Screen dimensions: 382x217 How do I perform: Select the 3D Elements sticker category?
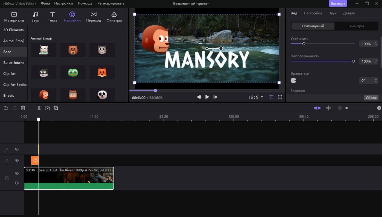(x=14, y=30)
